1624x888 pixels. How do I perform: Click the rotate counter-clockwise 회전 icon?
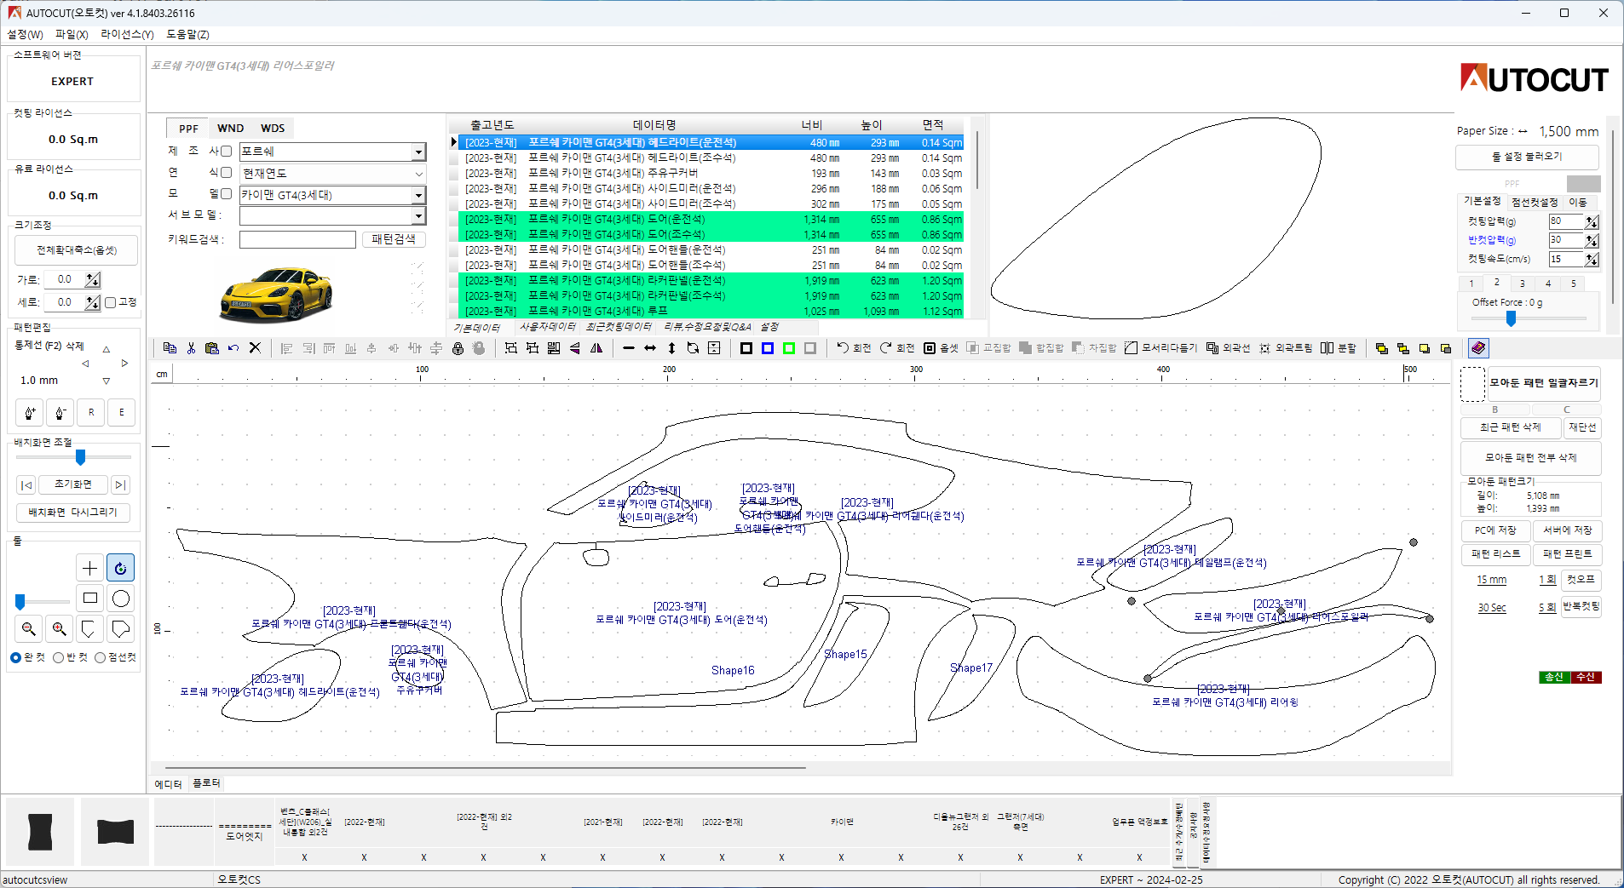point(853,348)
